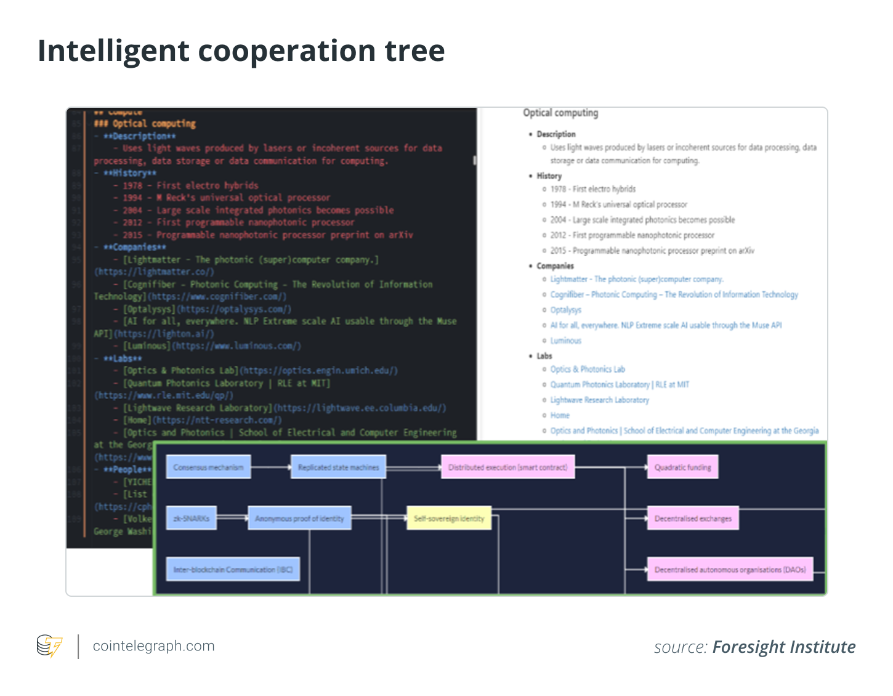The height and width of the screenshot is (696, 893).
Task: Open the Optalysys company link
Action: [565, 310]
